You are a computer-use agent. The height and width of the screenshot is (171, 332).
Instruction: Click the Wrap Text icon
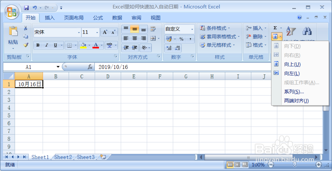pyautogui.click(x=153, y=28)
